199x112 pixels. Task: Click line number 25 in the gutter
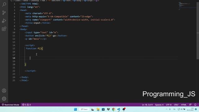click(x=14, y=80)
